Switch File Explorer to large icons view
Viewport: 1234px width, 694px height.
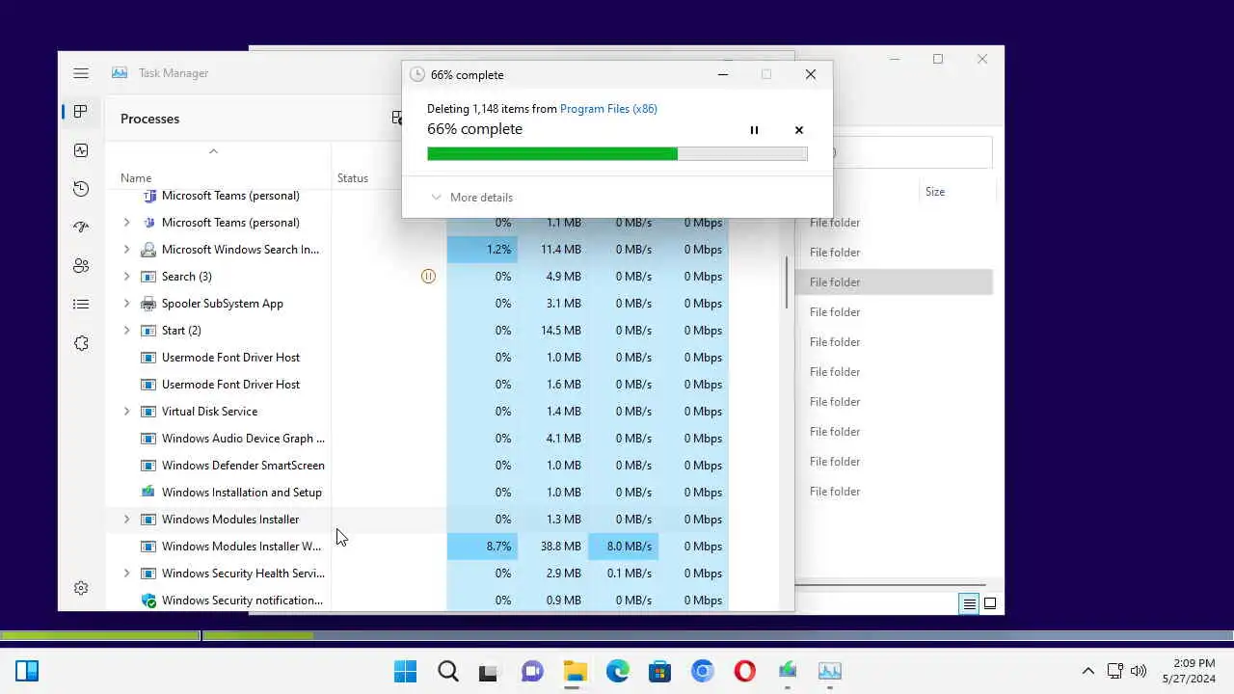(990, 604)
